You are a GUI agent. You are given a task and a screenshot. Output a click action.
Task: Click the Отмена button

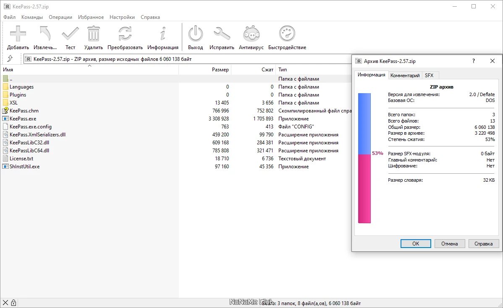tap(450, 243)
